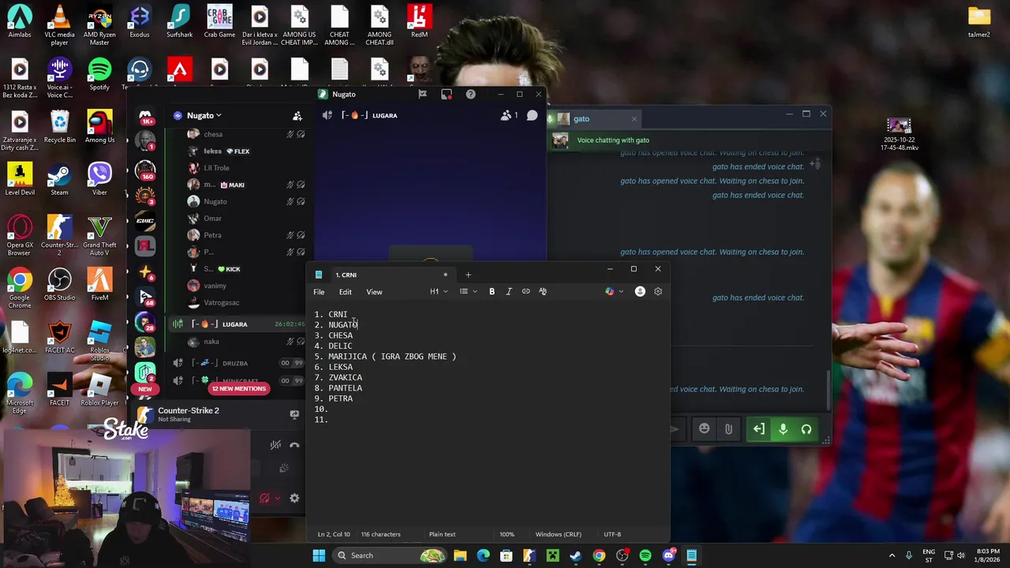Attach file in Steam chat

728,429
